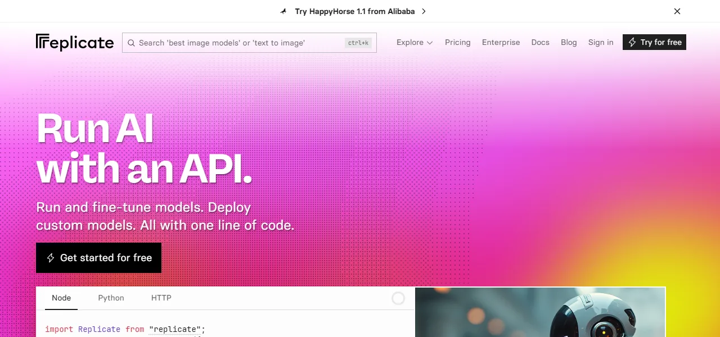Click the ctrl+k shortcut badge

click(358, 43)
